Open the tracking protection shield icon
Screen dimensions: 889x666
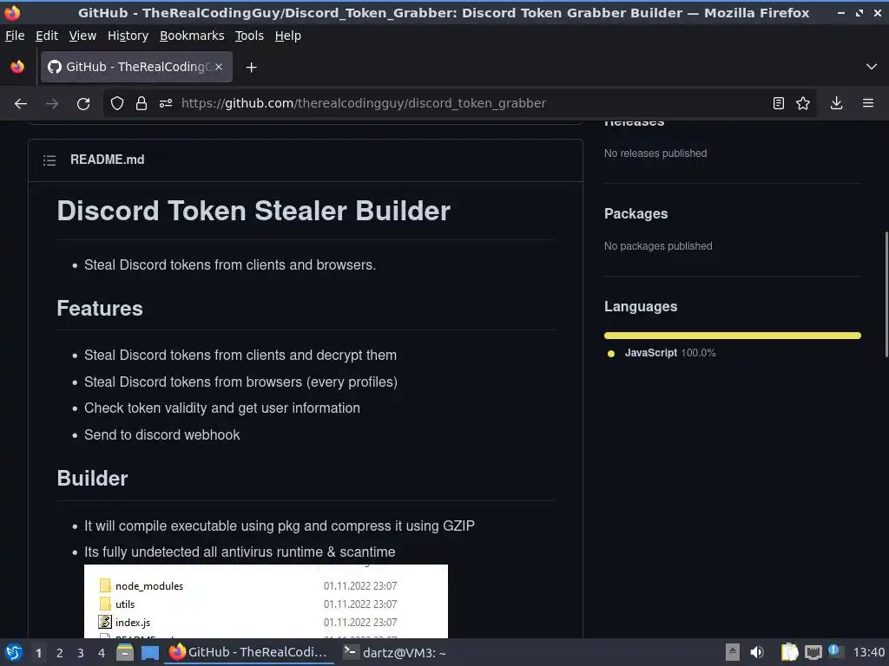tap(117, 103)
